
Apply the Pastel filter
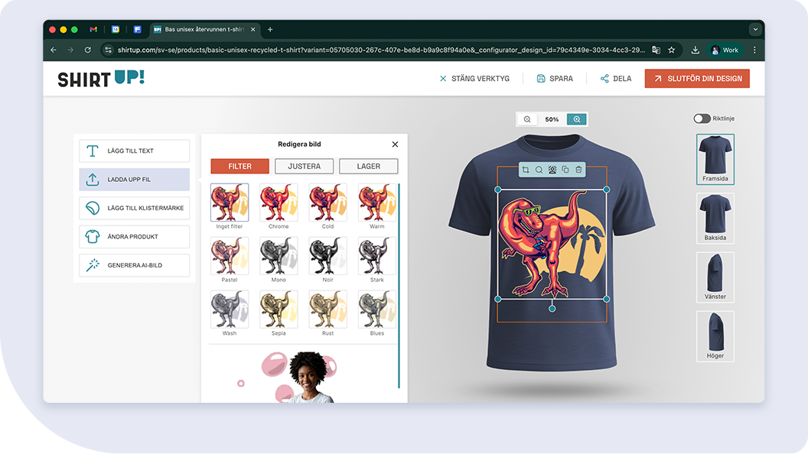[230, 256]
